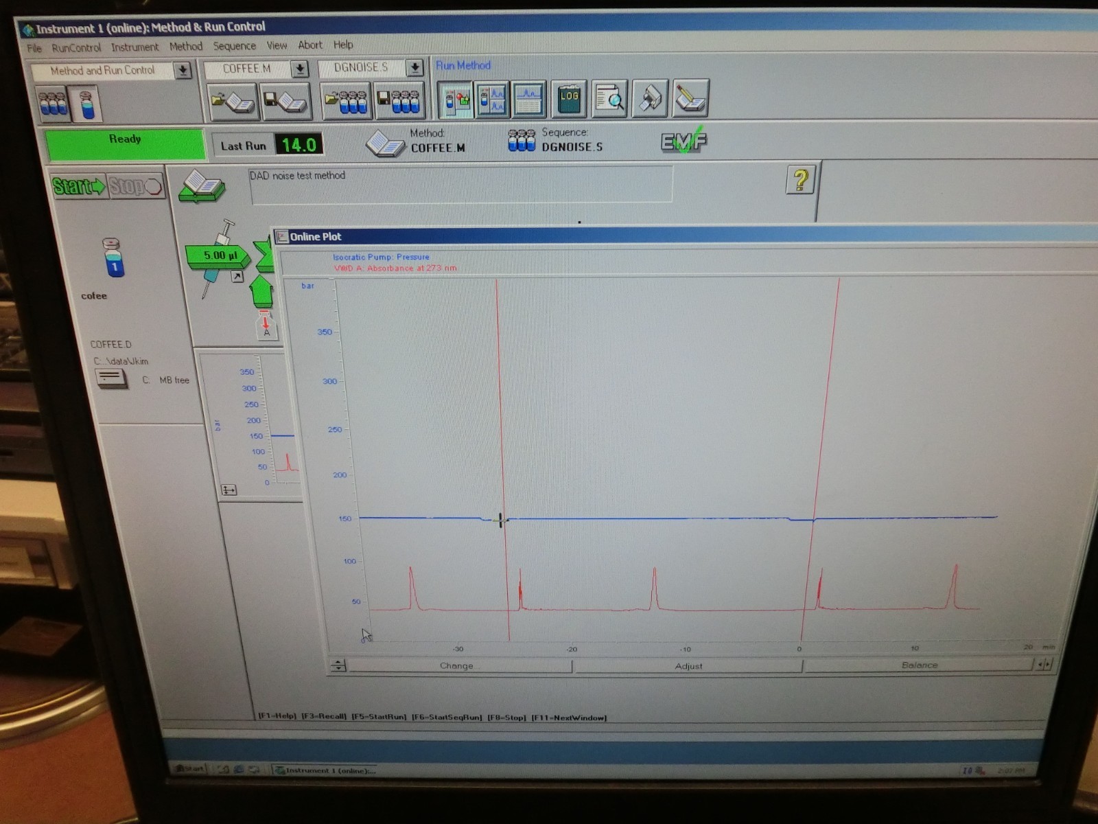1098x824 pixels.
Task: Click the method book icon beside COFFEE.M
Action: click(x=385, y=144)
